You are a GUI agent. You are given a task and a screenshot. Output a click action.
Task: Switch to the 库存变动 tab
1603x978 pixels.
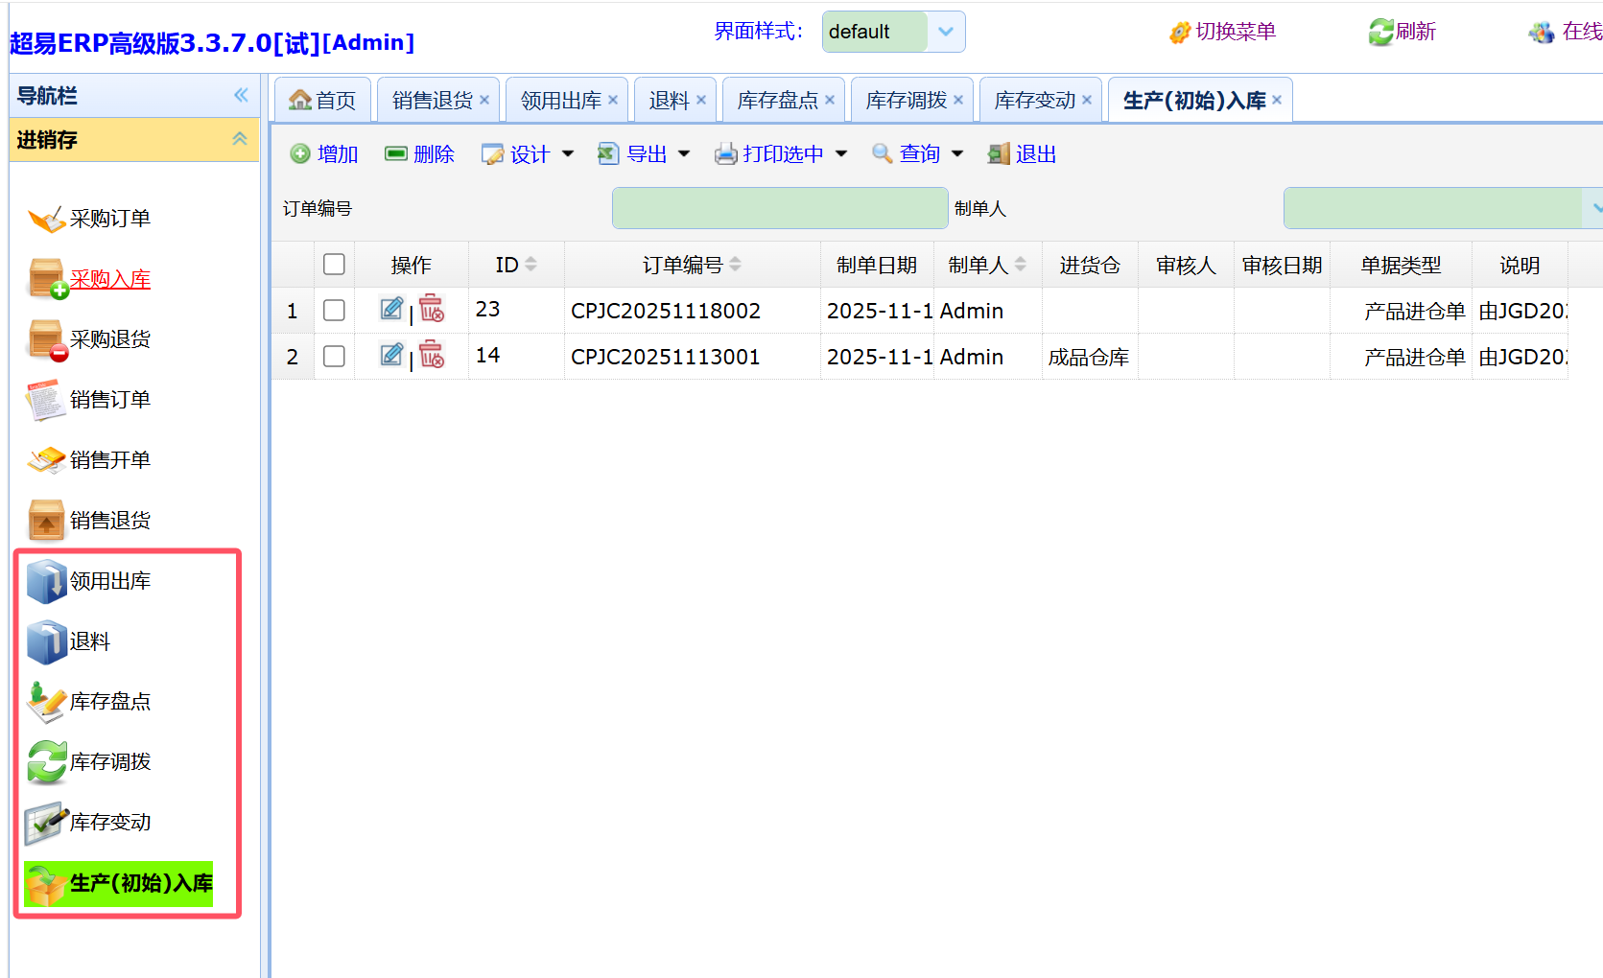tap(1034, 101)
